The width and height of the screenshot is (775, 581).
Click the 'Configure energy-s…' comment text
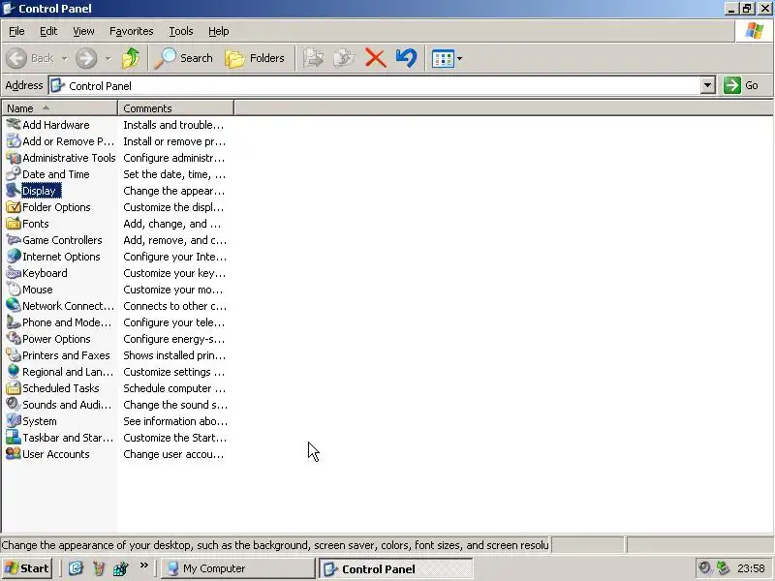(174, 339)
